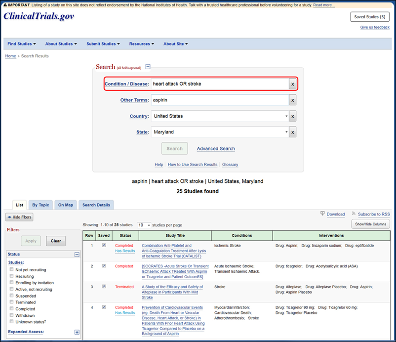Viewport: 396px width, 342px height.
Task: Toggle the Not yet recruiting checkbox
Action: [x=12, y=269]
